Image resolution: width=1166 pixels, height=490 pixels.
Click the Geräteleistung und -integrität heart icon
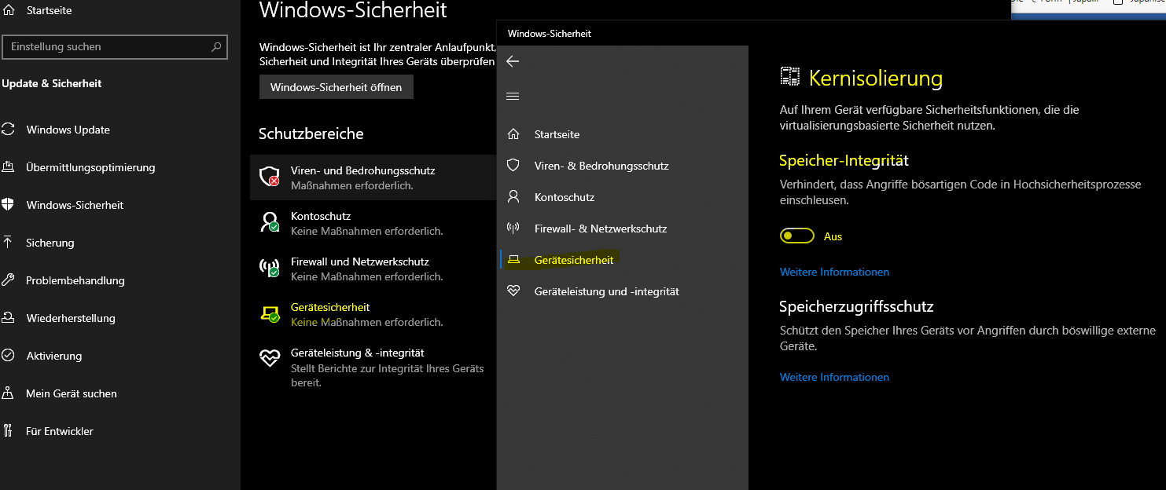coord(513,291)
